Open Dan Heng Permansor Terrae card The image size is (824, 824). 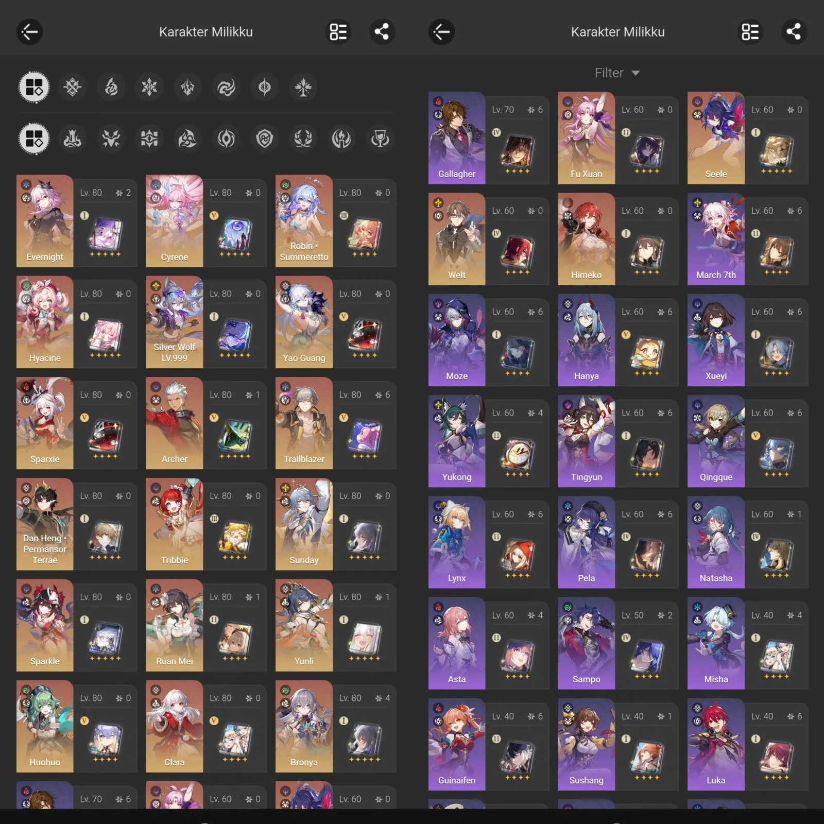point(77,524)
